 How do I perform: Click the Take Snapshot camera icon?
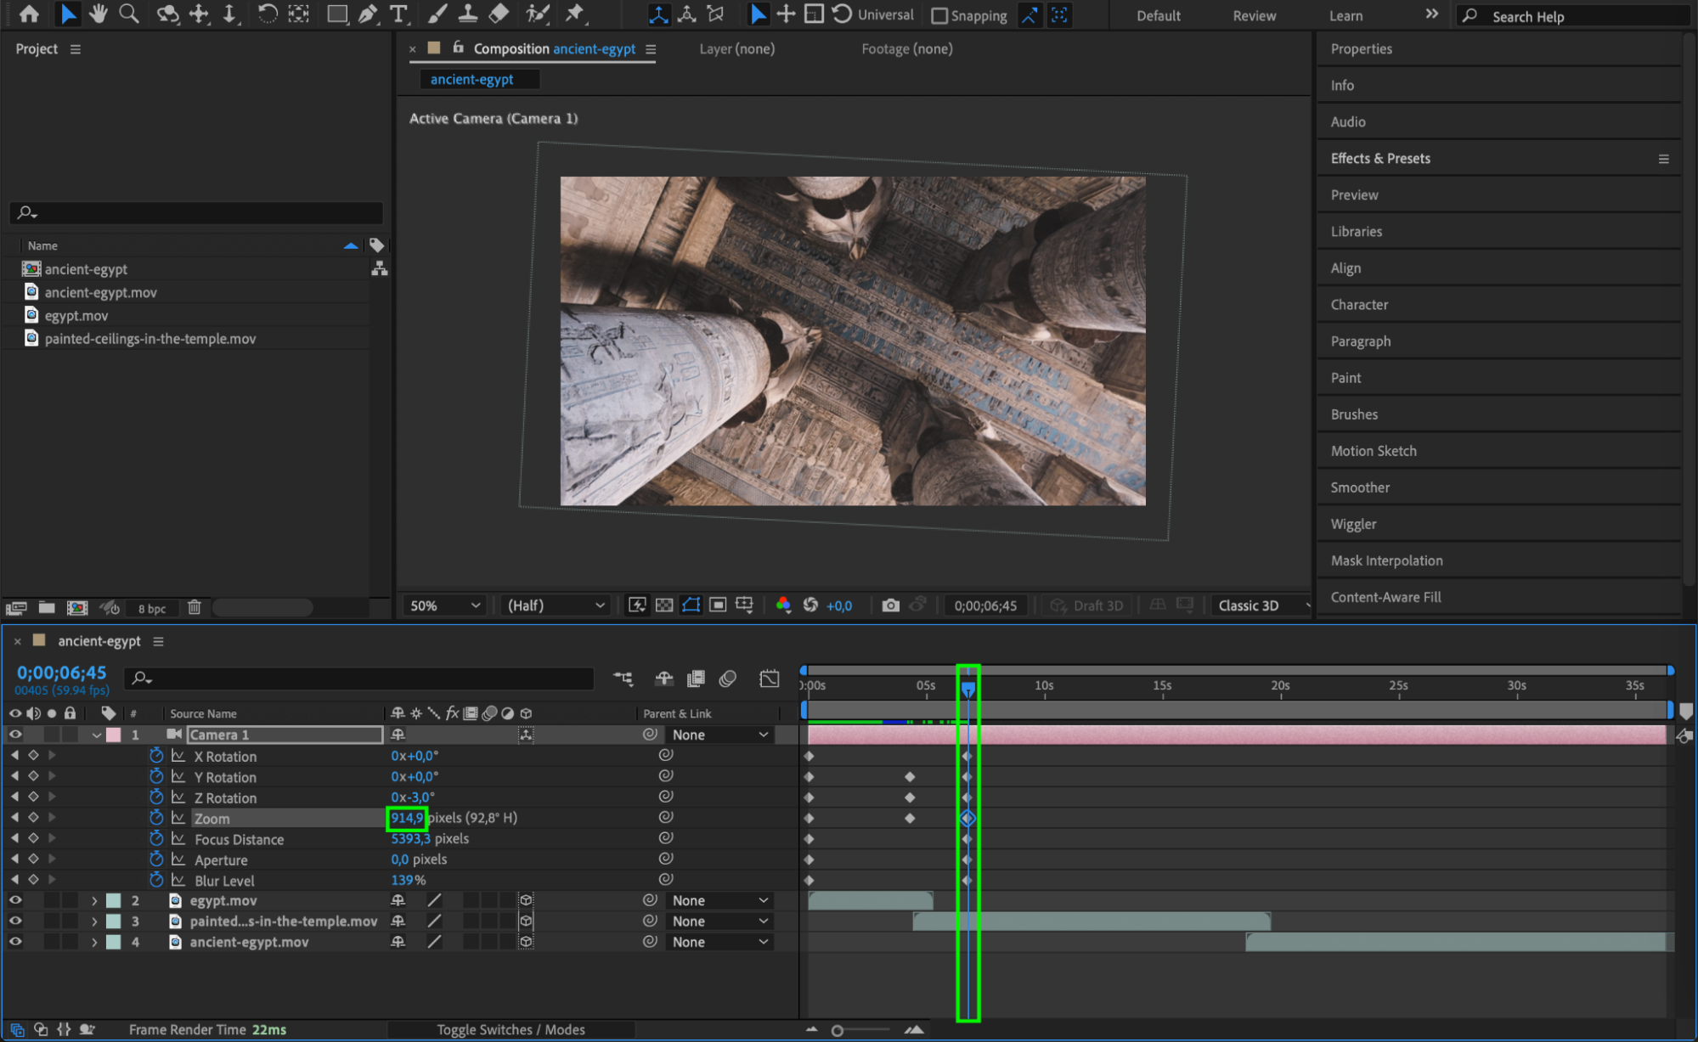tap(890, 605)
